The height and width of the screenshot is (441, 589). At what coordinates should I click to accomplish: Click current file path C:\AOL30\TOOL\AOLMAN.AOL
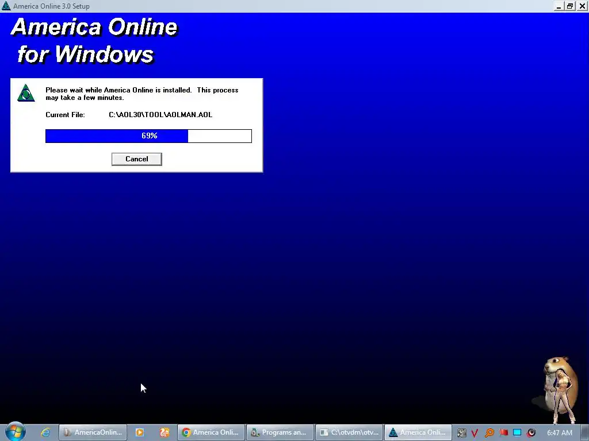[x=160, y=115]
